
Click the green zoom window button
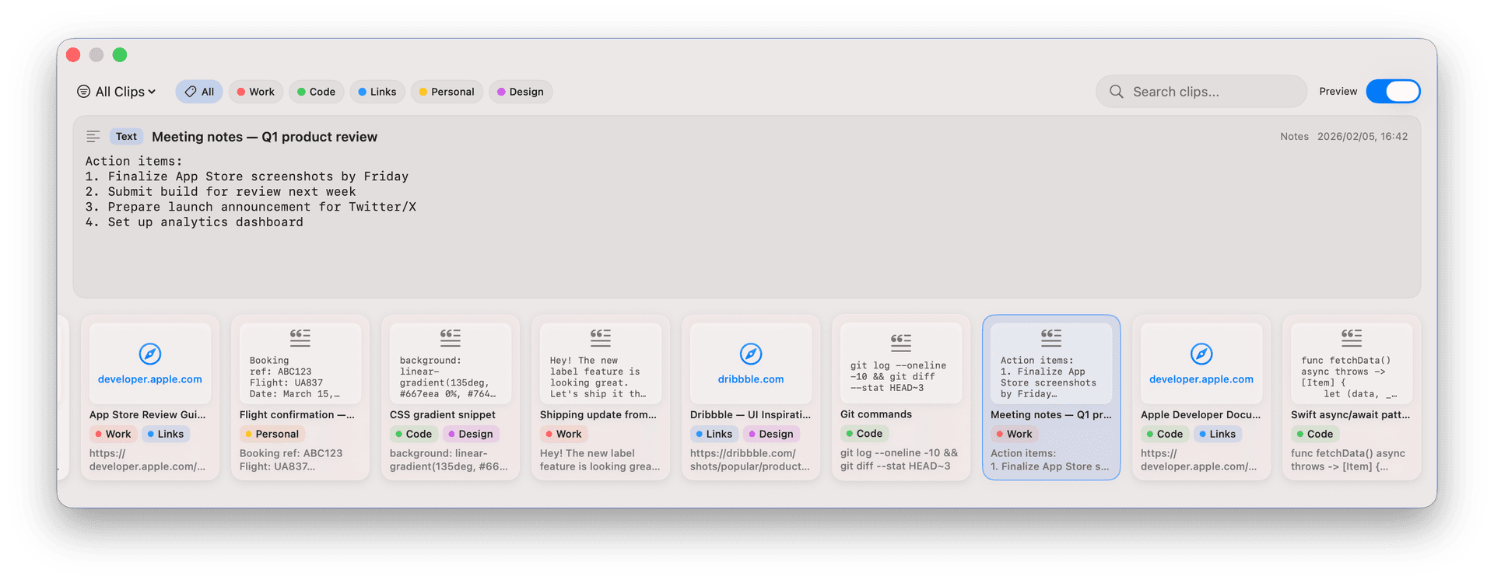tap(120, 54)
